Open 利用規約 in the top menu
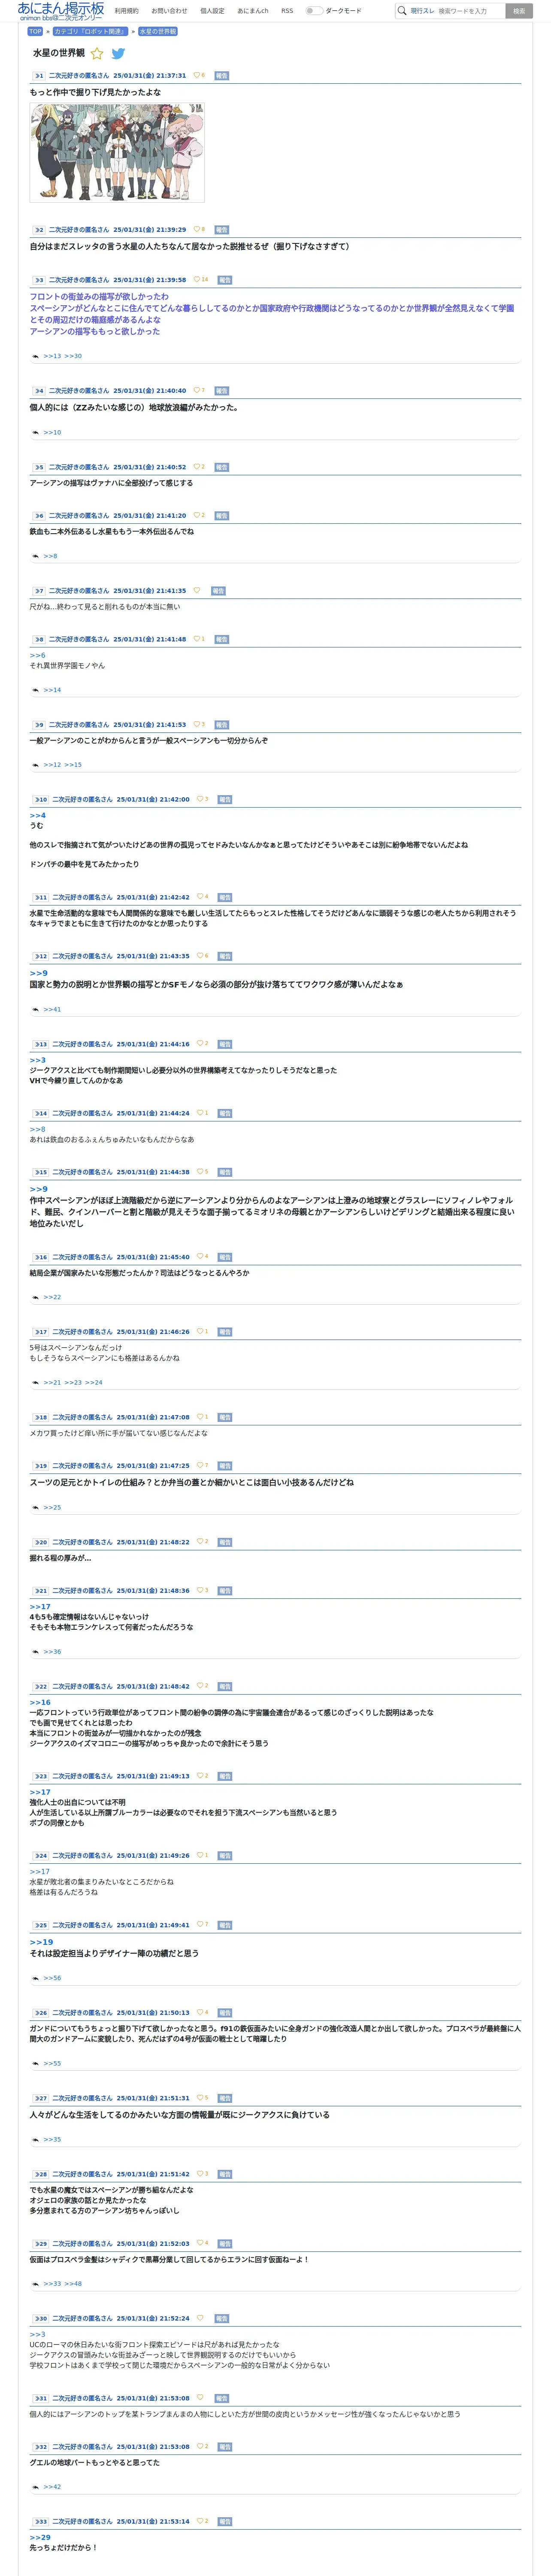 [126, 11]
